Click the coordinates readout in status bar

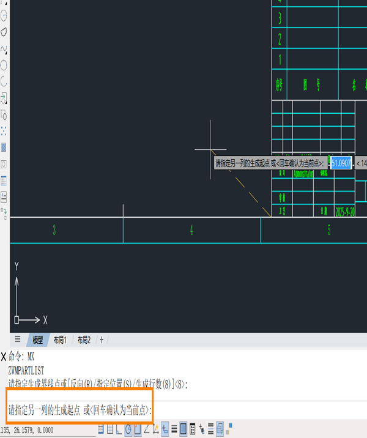click(x=27, y=430)
